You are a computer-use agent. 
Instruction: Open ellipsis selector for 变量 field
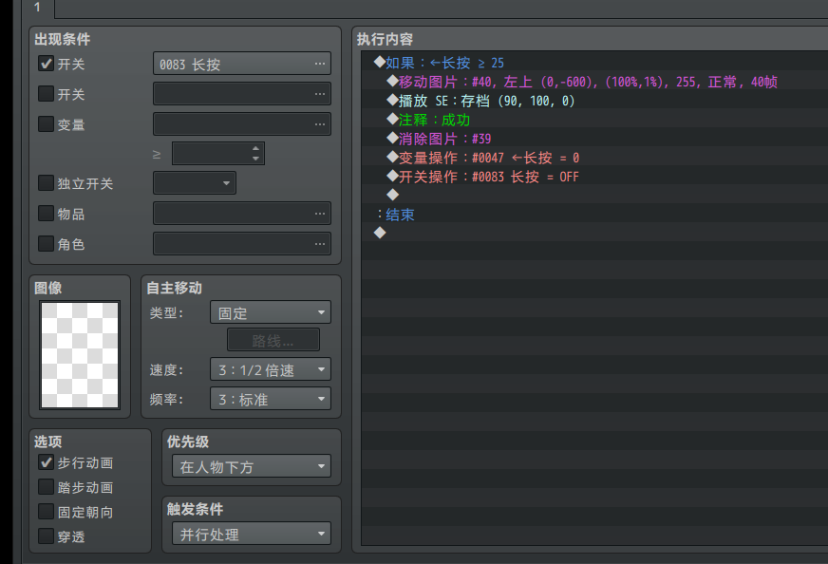pos(319,123)
